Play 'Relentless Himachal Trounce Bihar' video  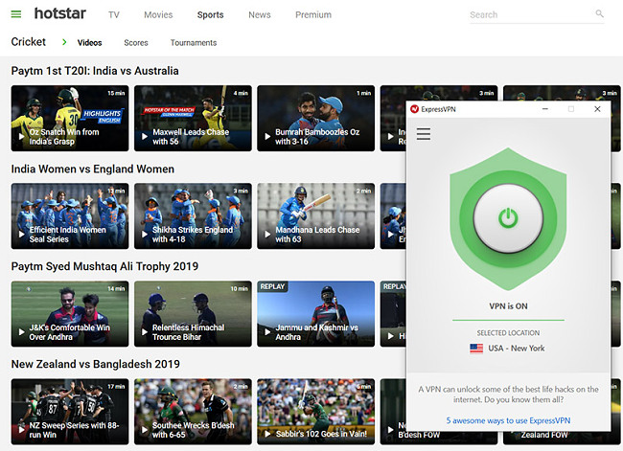[x=193, y=314]
